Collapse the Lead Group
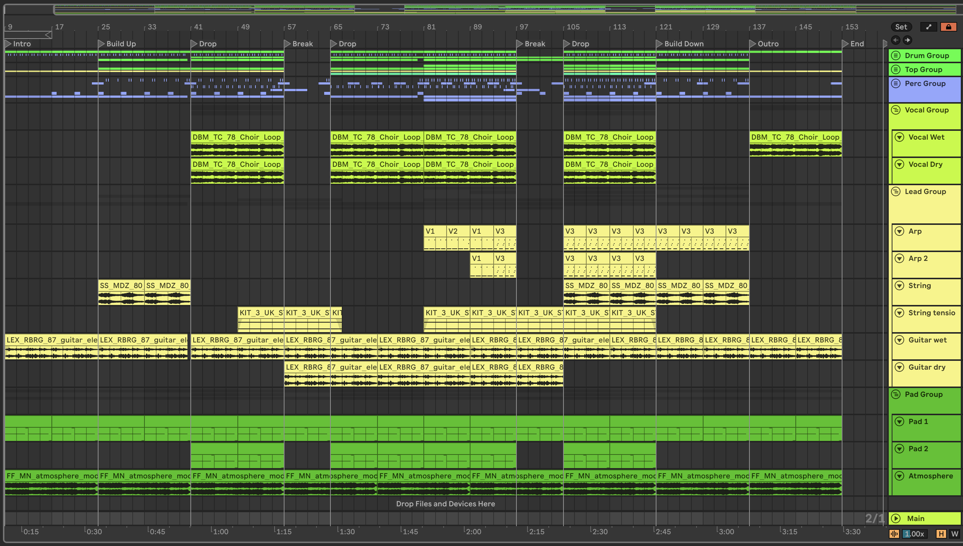This screenshot has width=963, height=546. pyautogui.click(x=896, y=191)
